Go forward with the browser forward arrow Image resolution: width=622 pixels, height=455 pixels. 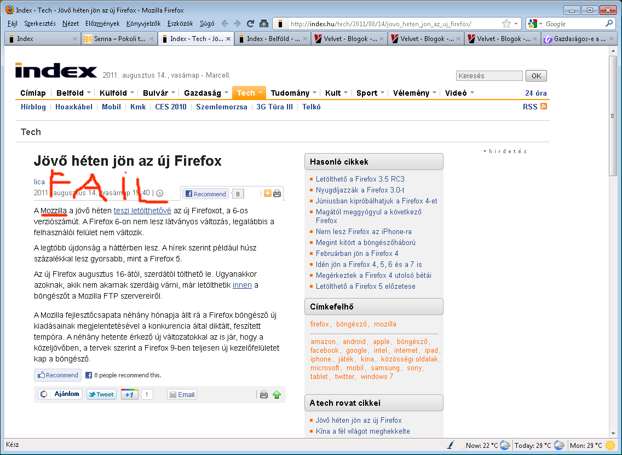237,24
